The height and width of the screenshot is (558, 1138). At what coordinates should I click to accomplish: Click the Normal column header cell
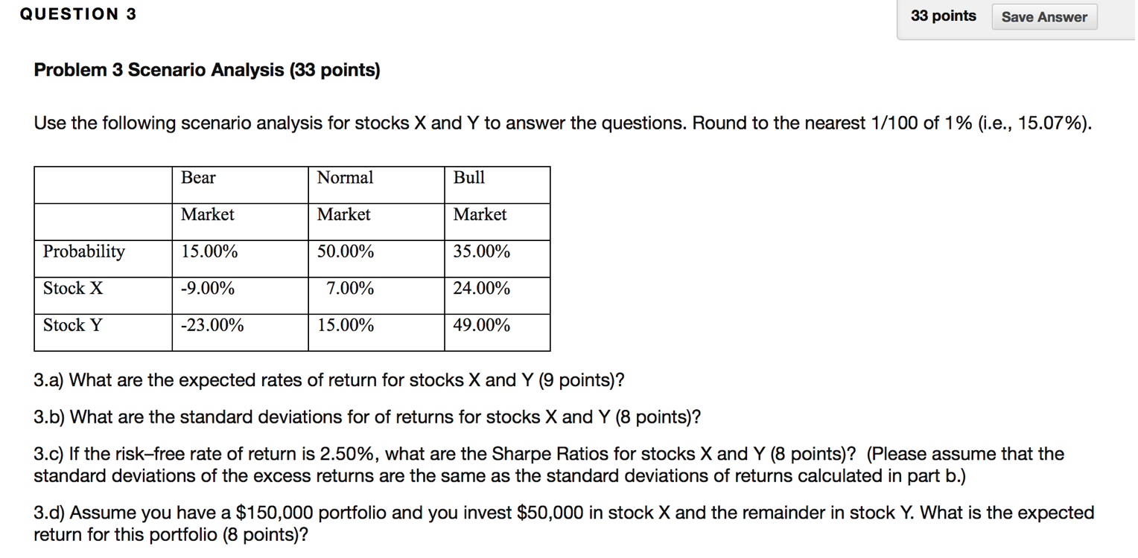[x=346, y=178]
